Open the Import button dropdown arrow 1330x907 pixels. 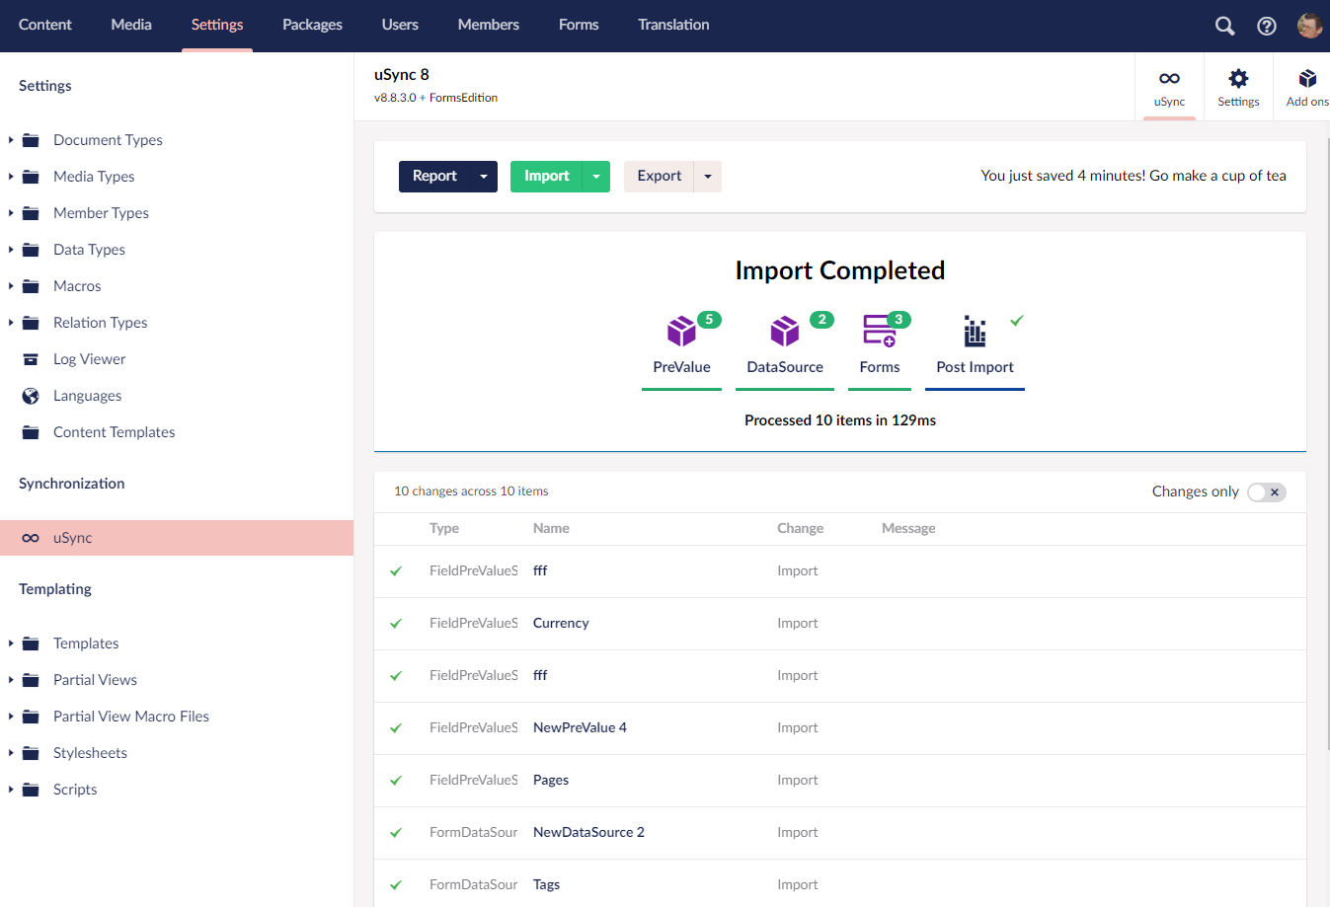click(596, 177)
